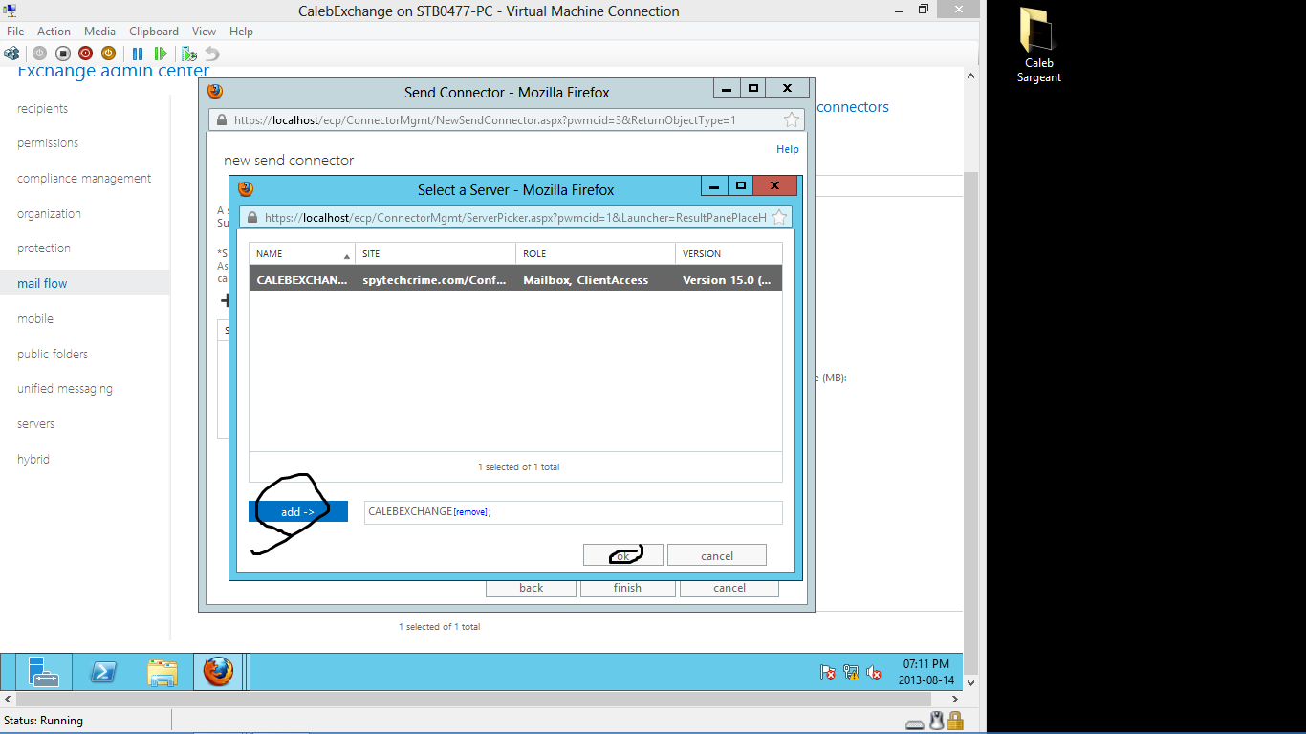Click the add -> button

(298, 512)
